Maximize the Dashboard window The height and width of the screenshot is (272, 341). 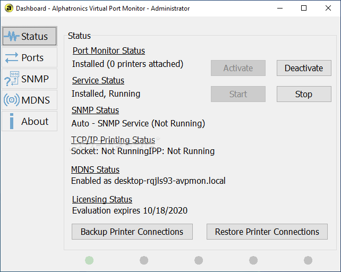pos(304,8)
